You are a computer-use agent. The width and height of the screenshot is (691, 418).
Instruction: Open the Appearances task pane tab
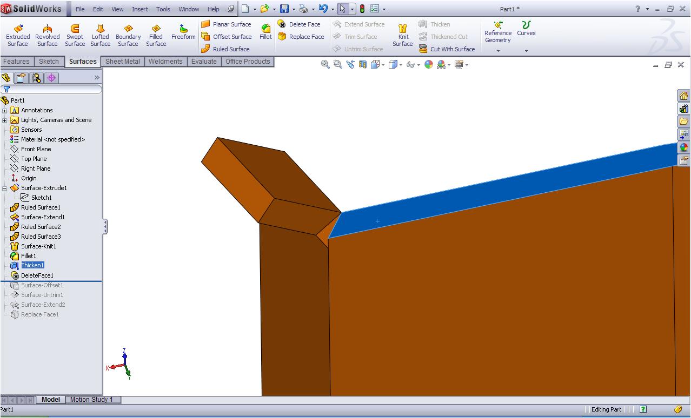683,147
